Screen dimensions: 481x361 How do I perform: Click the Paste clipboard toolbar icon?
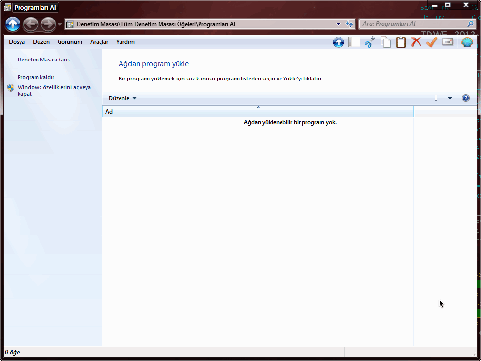pyautogui.click(x=401, y=42)
